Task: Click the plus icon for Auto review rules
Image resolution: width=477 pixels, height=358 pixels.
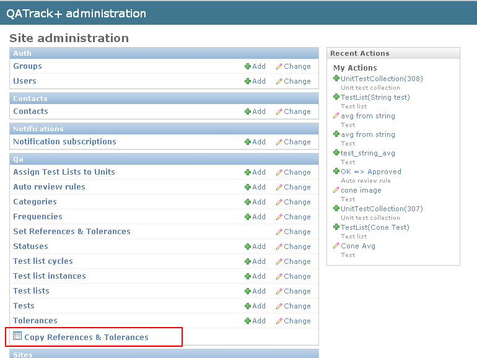Action: [248, 187]
